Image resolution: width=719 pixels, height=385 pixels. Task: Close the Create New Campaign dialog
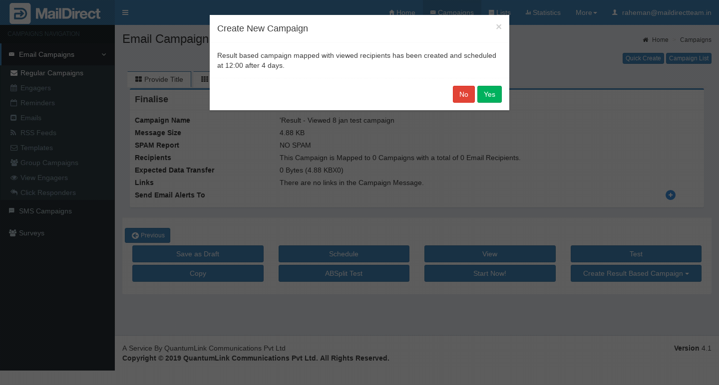click(x=498, y=27)
